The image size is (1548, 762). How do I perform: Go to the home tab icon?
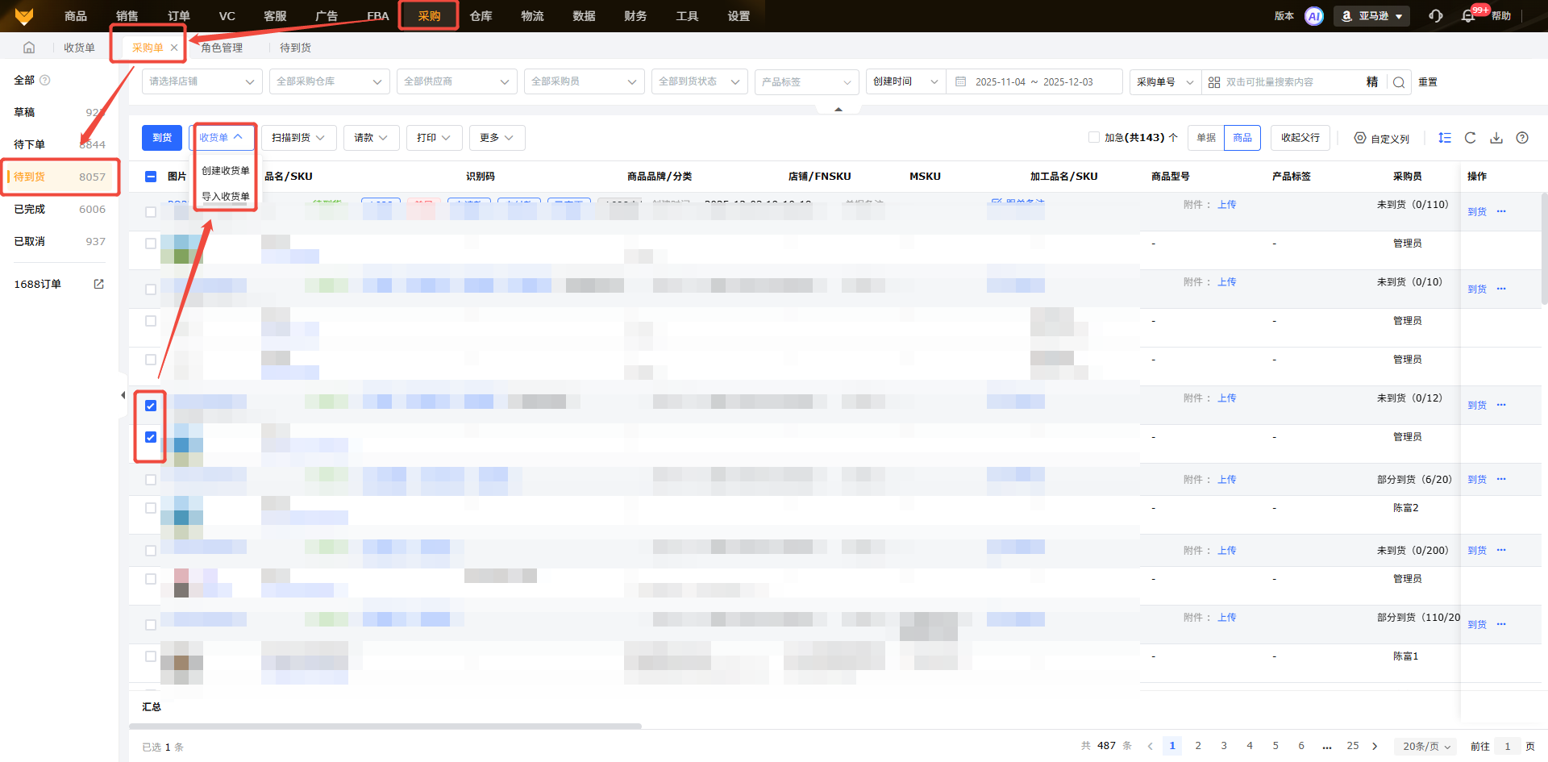29,48
